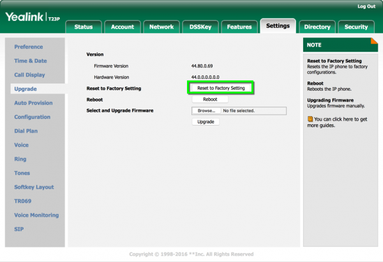Open the Network tab

coord(161,27)
